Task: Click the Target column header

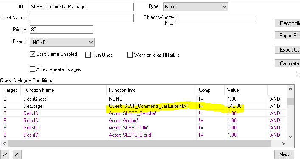Action: (11, 90)
